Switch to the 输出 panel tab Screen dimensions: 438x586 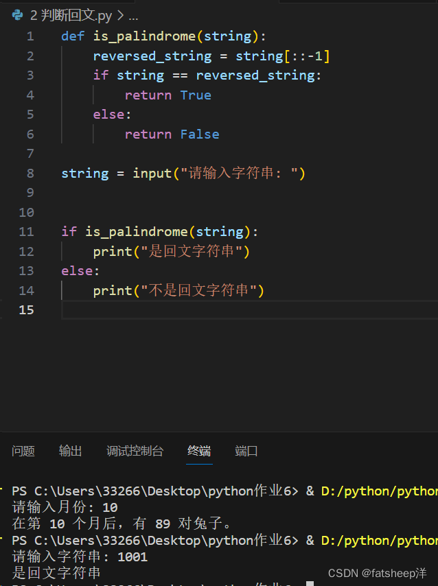(70, 451)
